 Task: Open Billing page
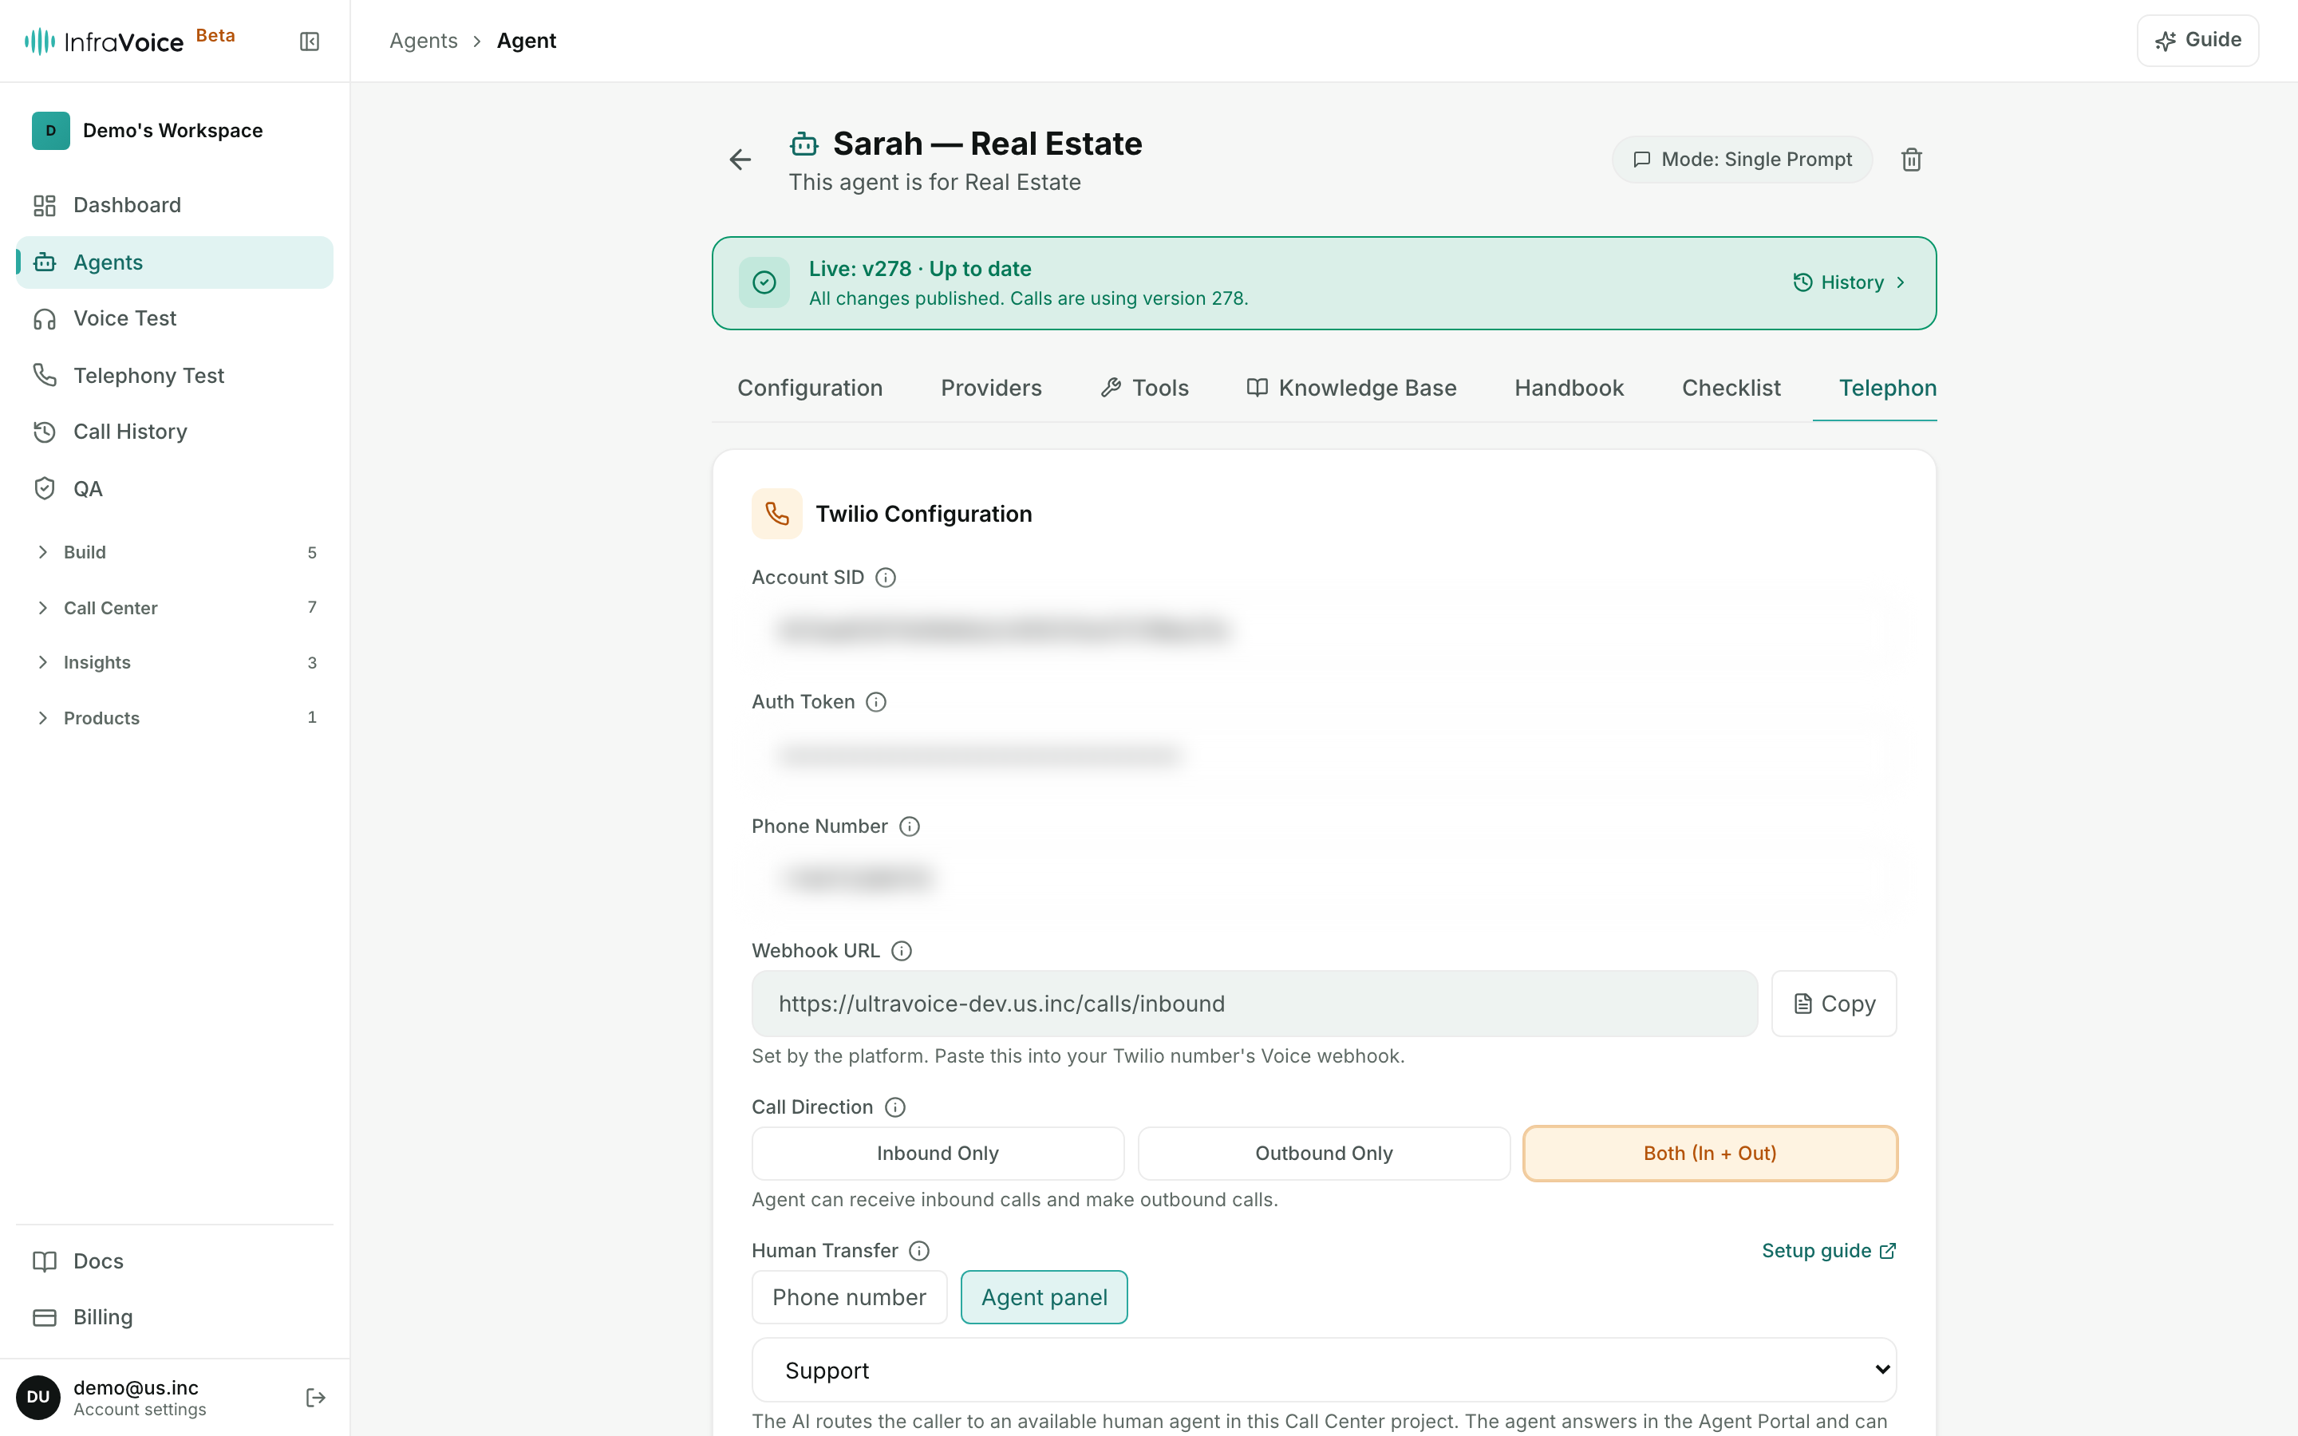pos(175,1316)
